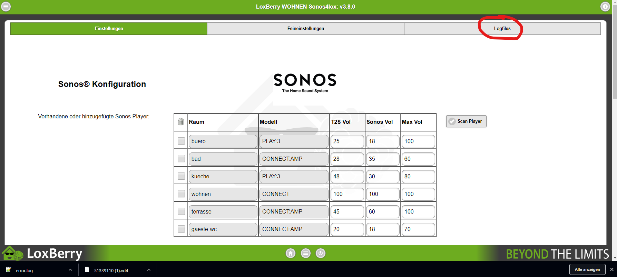
Task: Check the box for room gaeste-wc
Action: coord(181,229)
